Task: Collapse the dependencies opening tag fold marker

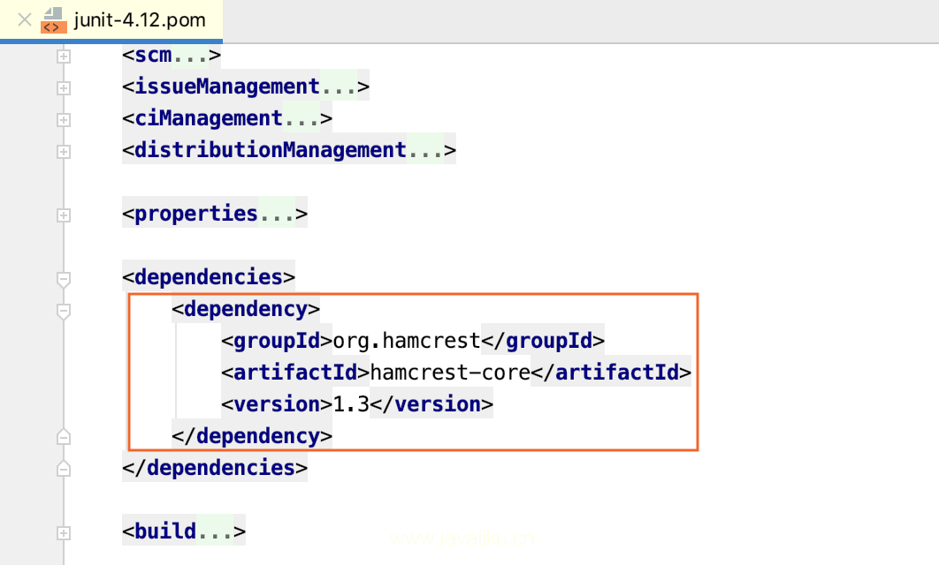Action: (x=63, y=279)
